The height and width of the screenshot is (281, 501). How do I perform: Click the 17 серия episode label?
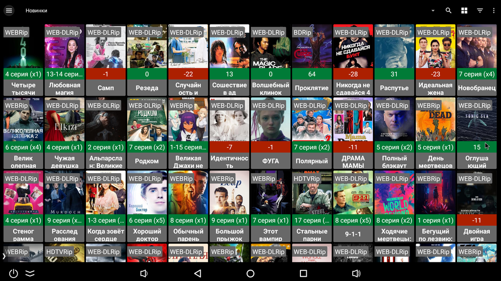coord(312,221)
